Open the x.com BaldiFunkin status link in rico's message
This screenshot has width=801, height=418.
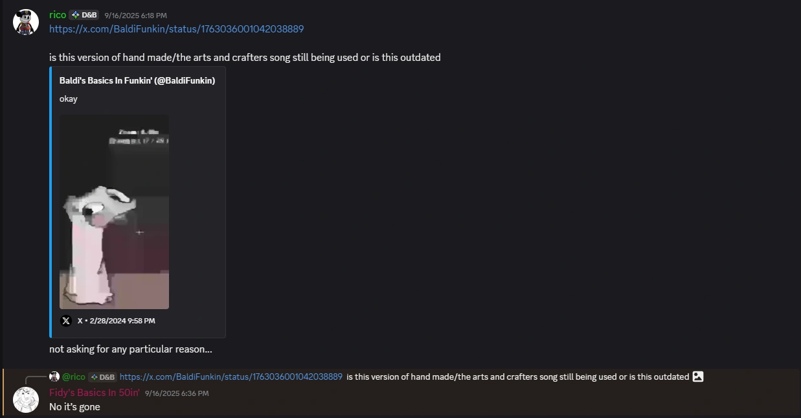click(176, 29)
